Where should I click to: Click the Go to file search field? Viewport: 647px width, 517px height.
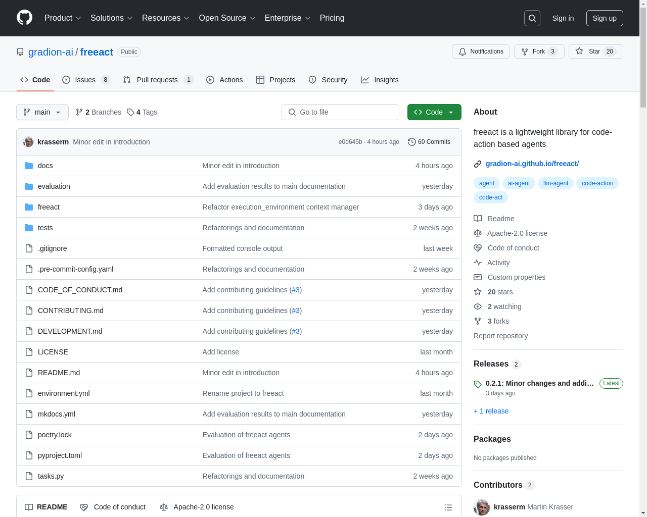coord(340,112)
